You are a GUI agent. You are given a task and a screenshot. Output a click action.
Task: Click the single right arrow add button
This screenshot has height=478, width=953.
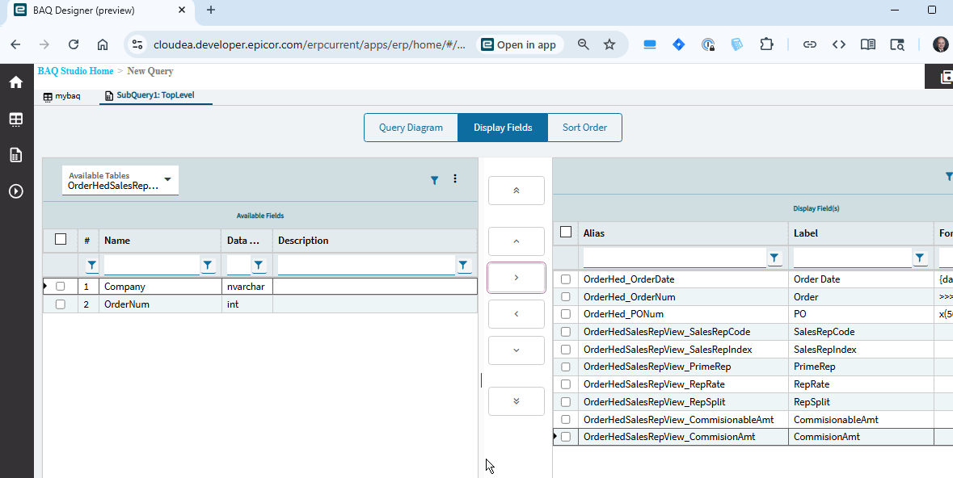517,278
